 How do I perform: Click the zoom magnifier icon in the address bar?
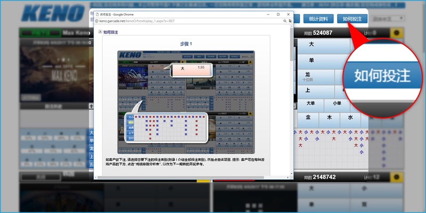tap(285, 21)
